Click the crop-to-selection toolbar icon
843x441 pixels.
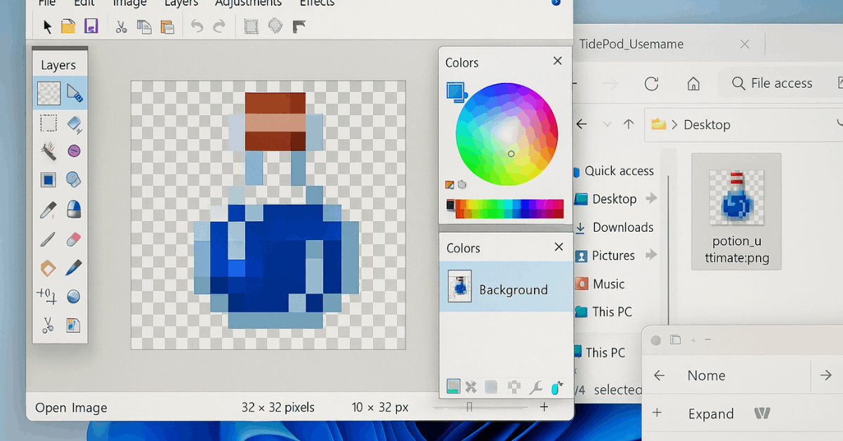tap(251, 27)
